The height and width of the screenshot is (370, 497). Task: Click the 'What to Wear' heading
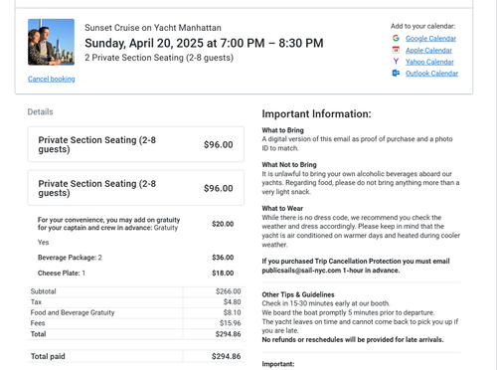[x=282, y=209]
